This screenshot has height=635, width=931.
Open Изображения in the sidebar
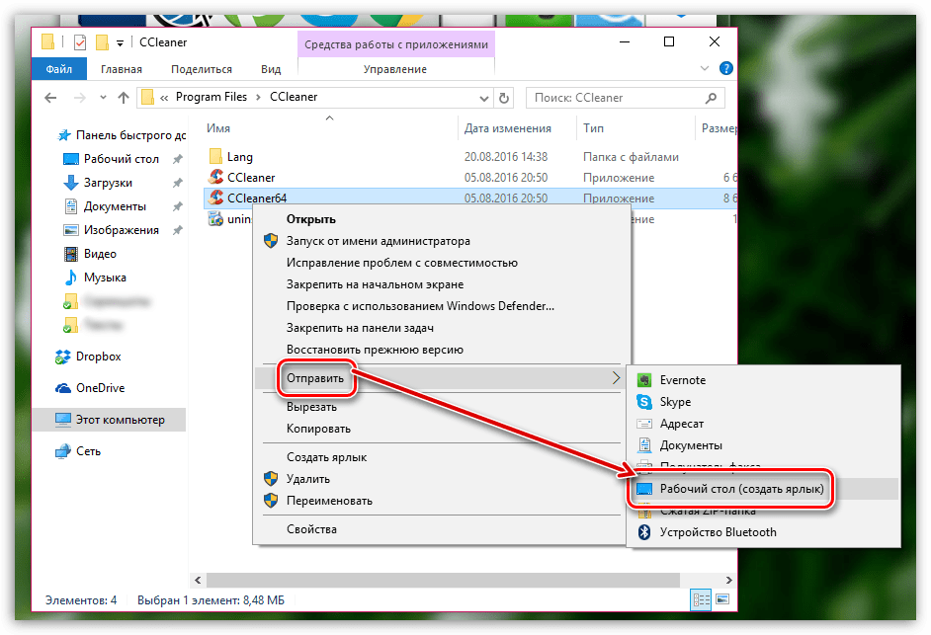click(x=122, y=230)
